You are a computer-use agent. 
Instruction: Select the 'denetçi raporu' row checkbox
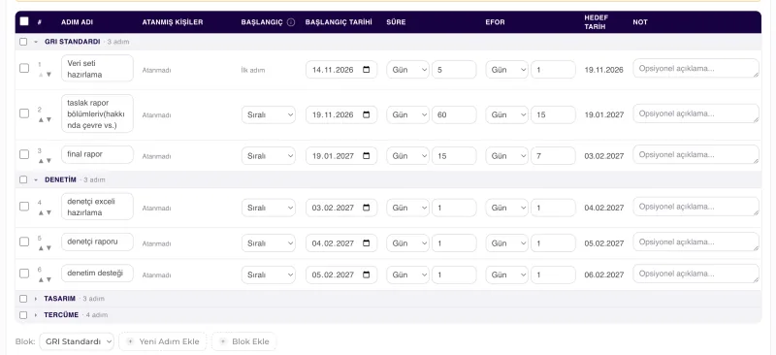(x=24, y=242)
